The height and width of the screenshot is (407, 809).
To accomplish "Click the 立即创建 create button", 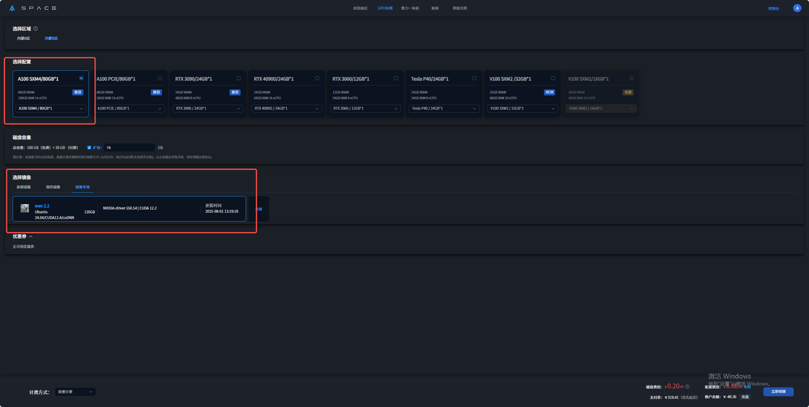I will (778, 392).
